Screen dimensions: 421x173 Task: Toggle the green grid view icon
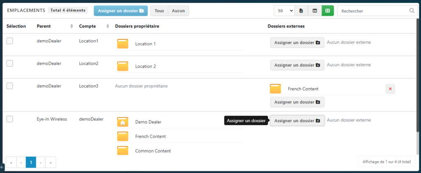(328, 11)
